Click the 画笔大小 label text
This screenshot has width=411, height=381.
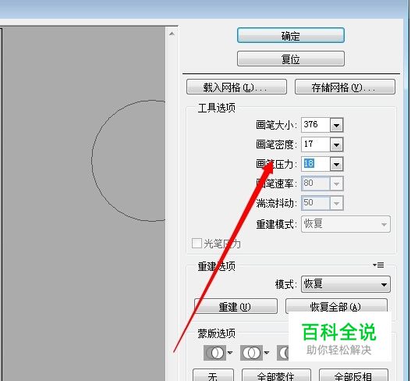point(277,125)
